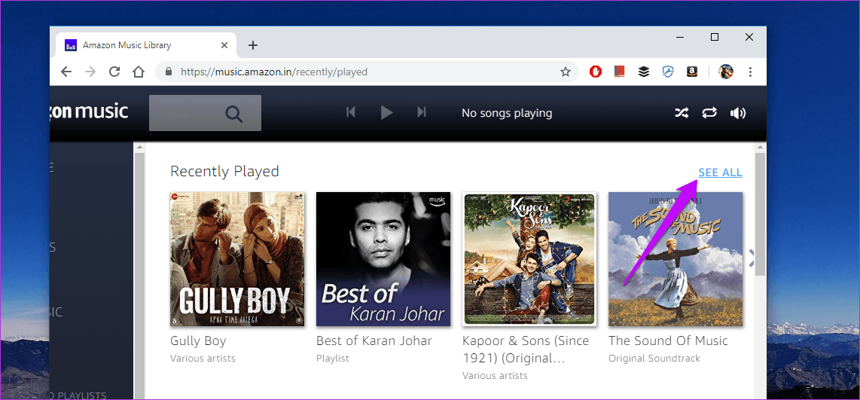Open the Amazon extension icon
This screenshot has height=400, width=860.
coord(692,72)
